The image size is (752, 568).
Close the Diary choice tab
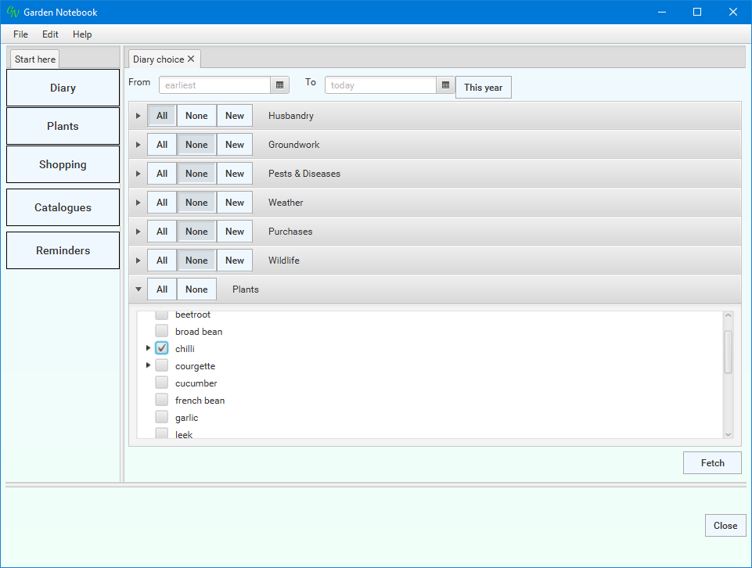click(x=191, y=59)
